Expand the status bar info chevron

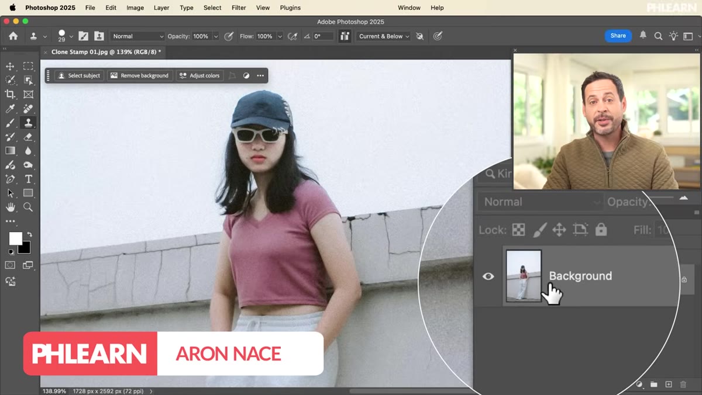[x=152, y=391]
